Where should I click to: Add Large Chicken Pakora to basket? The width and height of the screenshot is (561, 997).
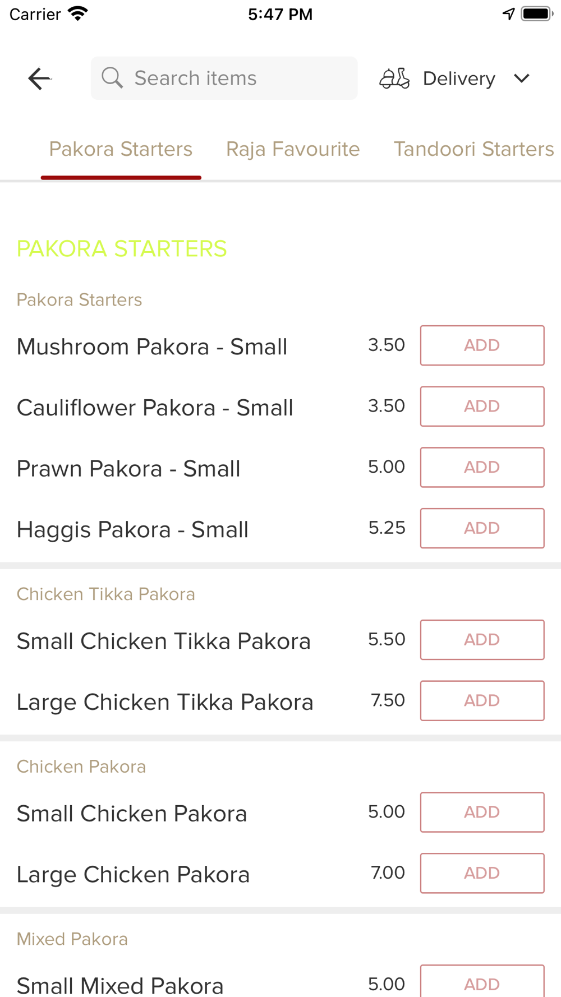482,873
